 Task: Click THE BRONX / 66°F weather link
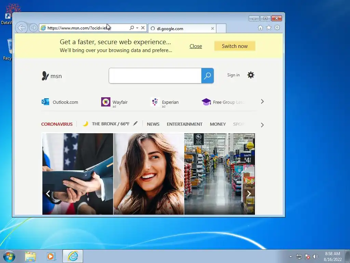(x=110, y=124)
